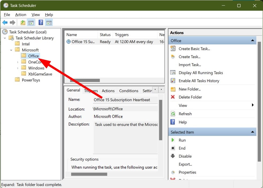The image size is (263, 188).
Task: Click the Up one level folder icon
Action: (23, 22)
